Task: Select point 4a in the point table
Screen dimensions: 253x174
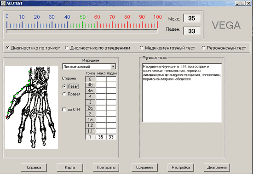Action: tap(90, 91)
